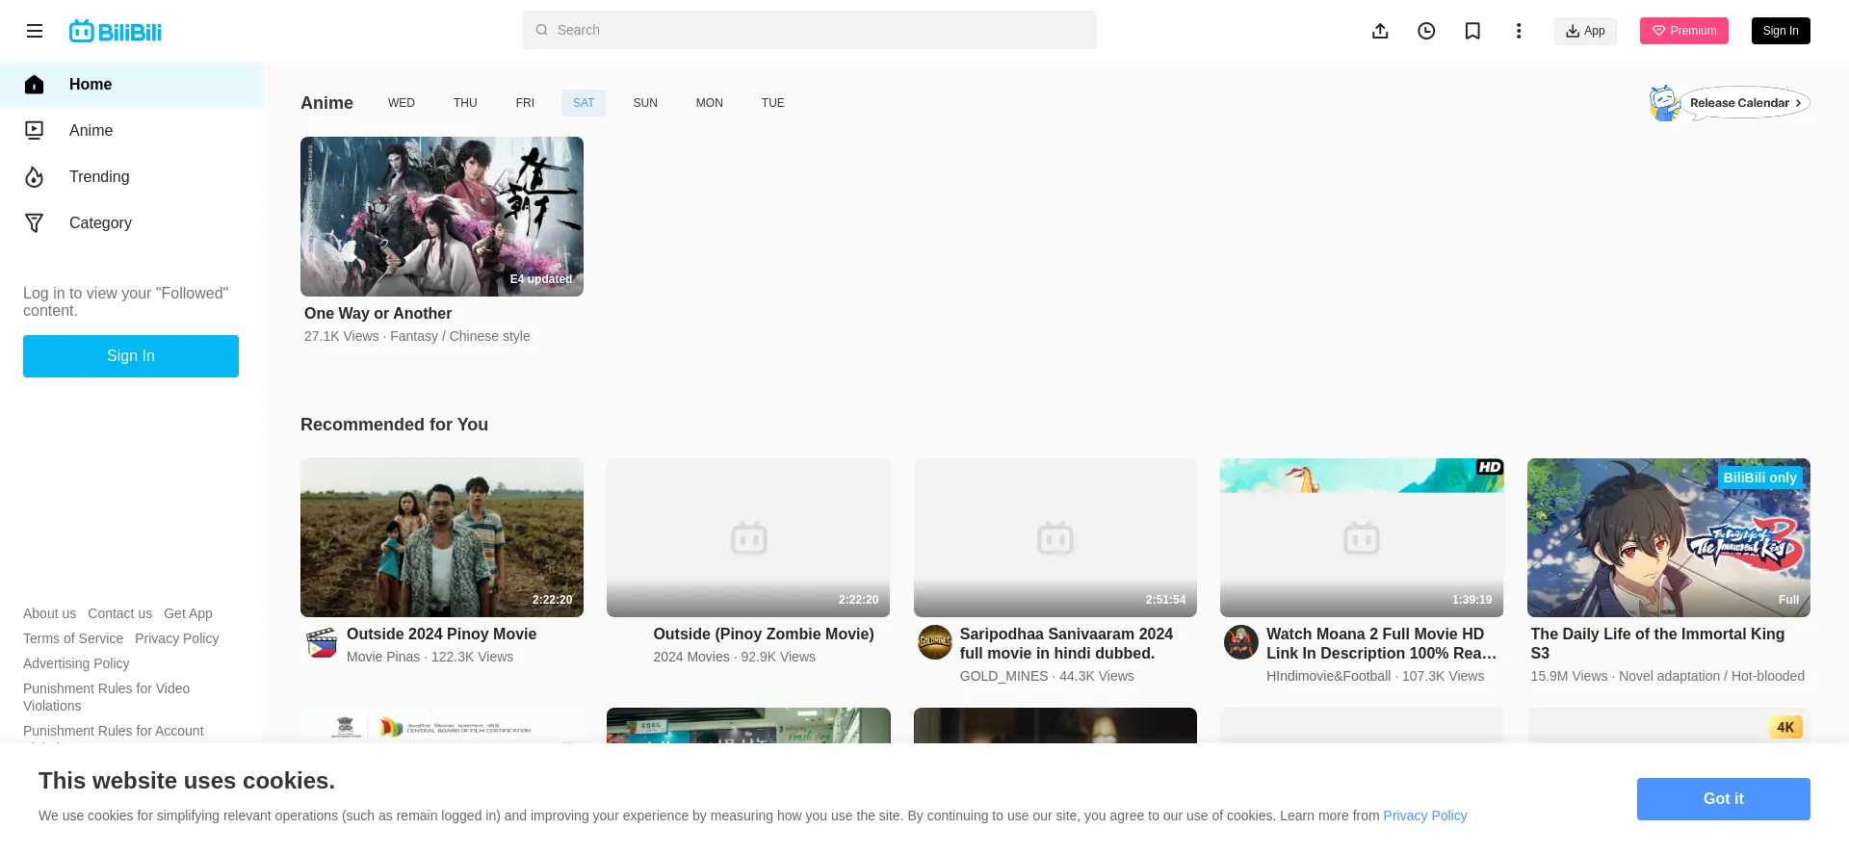This screenshot has width=1849, height=855.
Task: Open Trending in the sidebar
Action: 131,177
